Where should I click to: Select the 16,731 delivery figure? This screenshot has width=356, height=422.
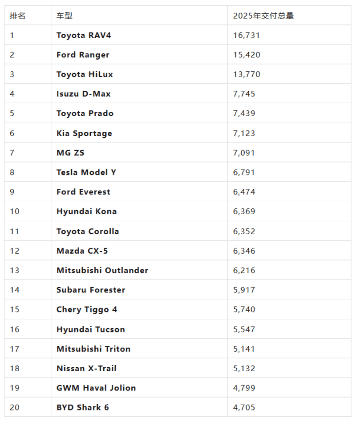tap(247, 35)
